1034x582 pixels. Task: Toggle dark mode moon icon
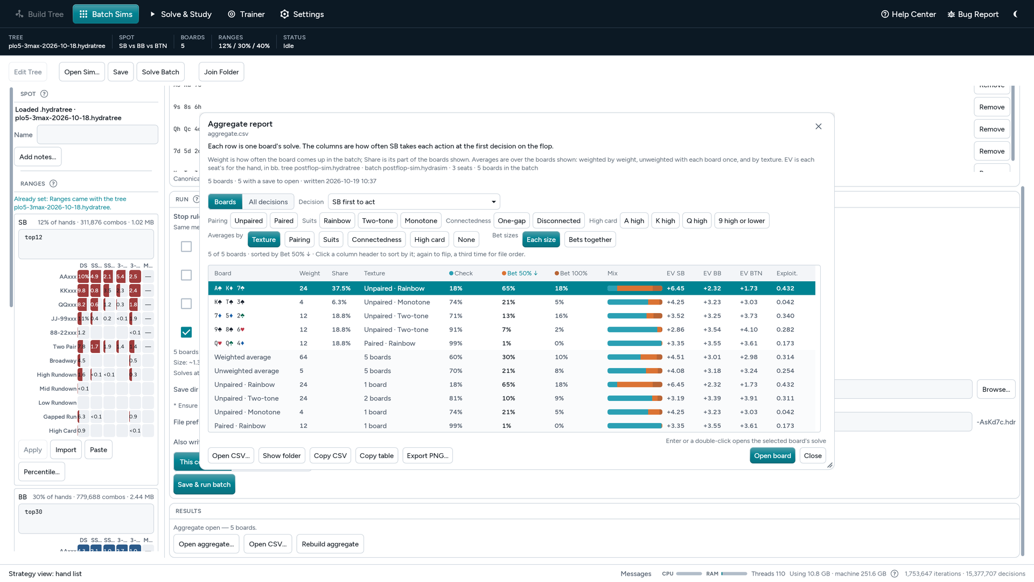click(1016, 14)
